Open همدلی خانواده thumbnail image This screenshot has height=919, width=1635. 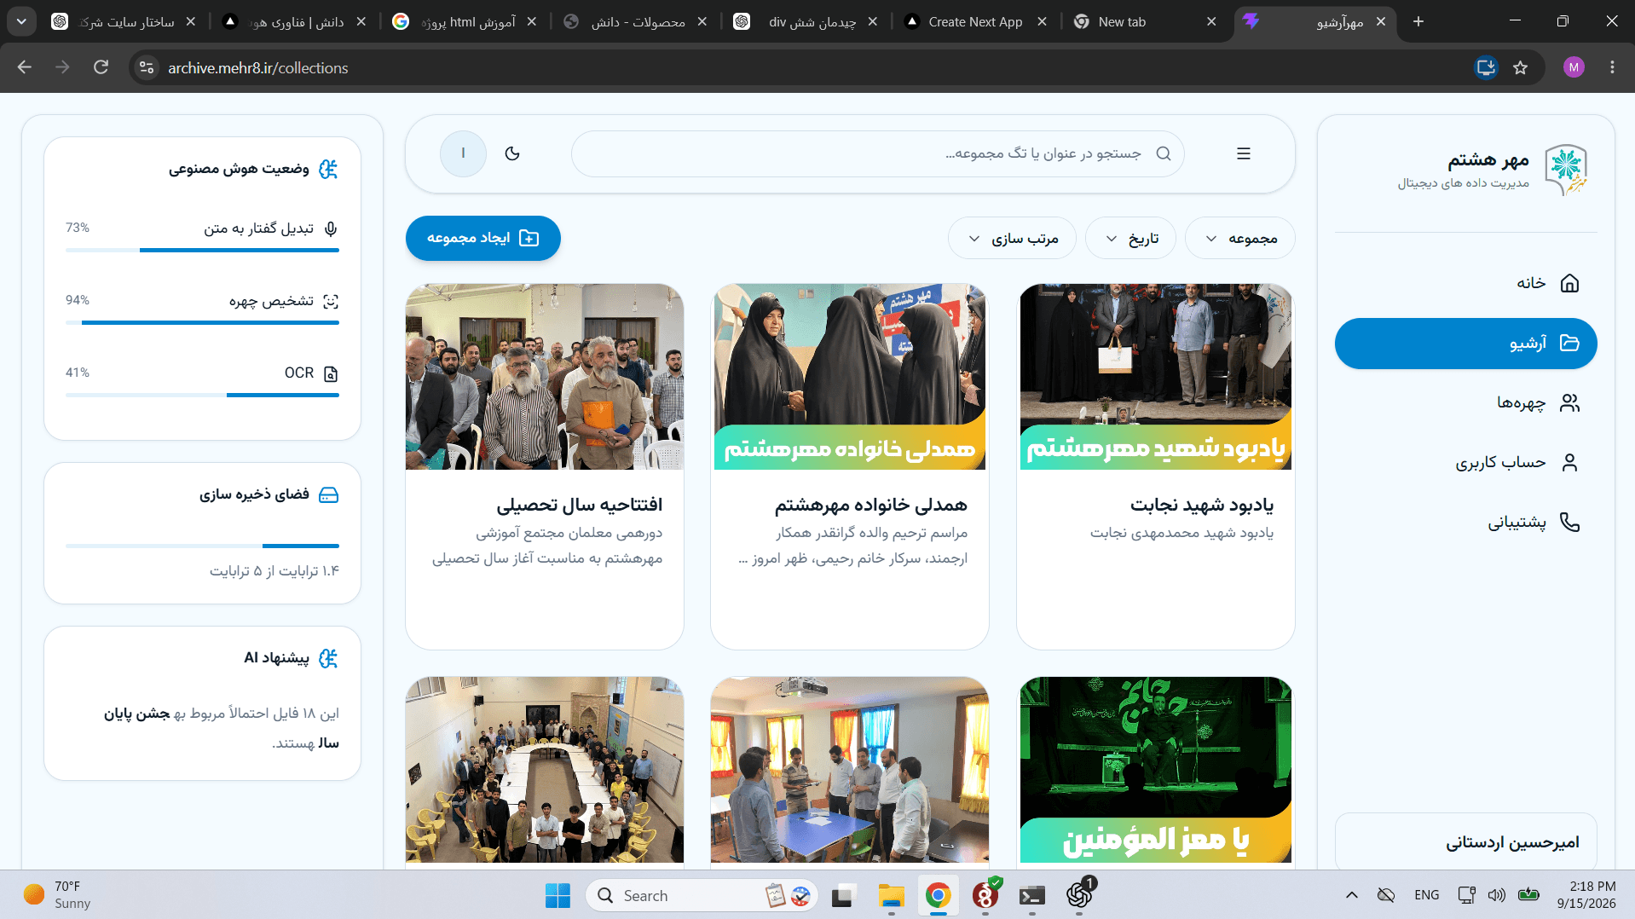(849, 377)
